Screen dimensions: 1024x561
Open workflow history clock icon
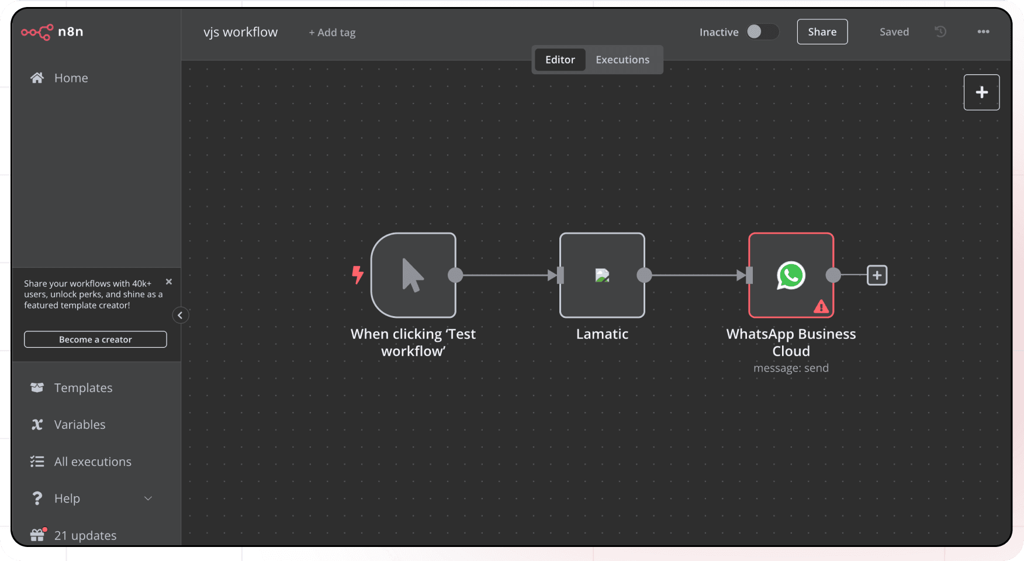[940, 32]
